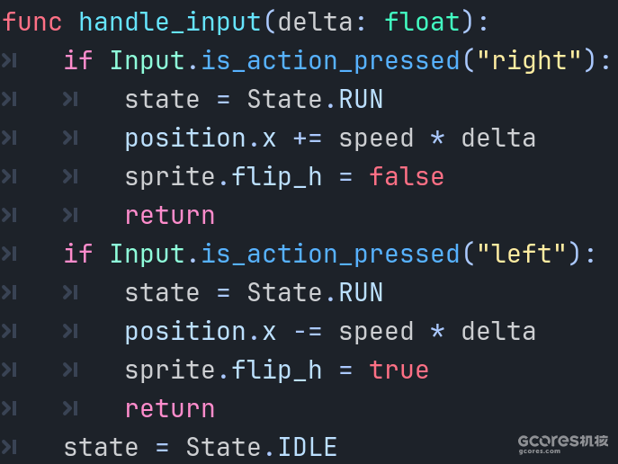The width and height of the screenshot is (618, 464).
Task: Click the delta parameter in function signature
Action: point(315,22)
